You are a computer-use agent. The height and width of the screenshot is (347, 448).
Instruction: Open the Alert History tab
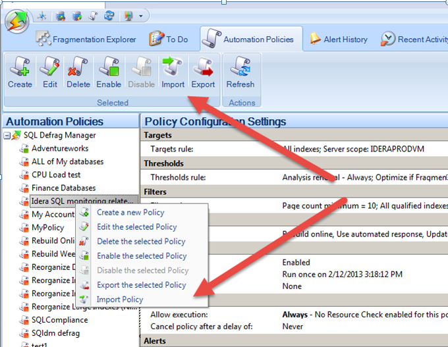coord(339,39)
